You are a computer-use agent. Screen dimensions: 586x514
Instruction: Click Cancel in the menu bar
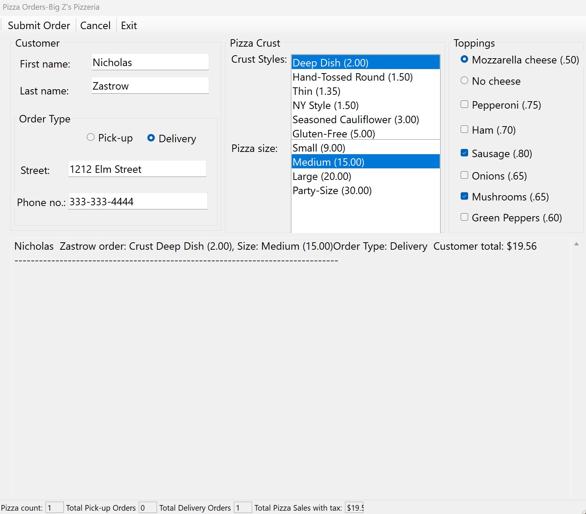coord(95,25)
